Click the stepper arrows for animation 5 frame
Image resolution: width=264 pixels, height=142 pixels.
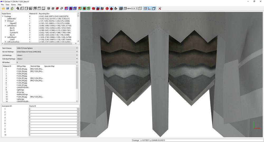click(x=78, y=120)
